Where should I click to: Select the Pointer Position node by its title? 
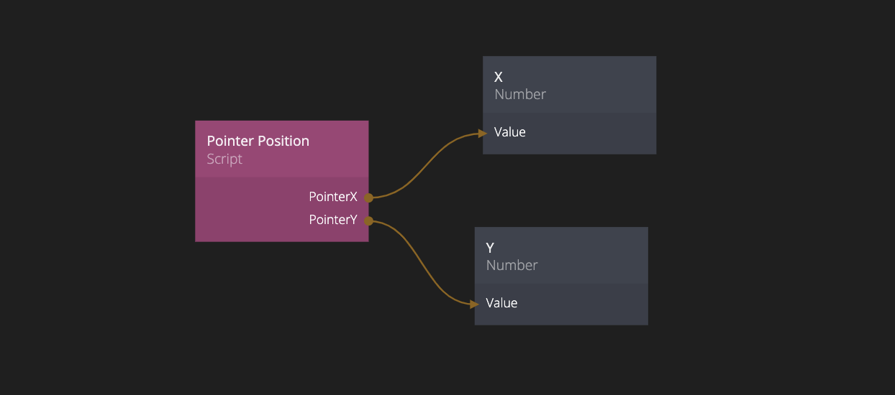tap(258, 141)
